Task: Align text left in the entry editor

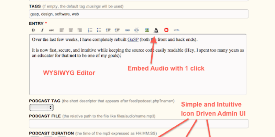Action: point(62,30)
